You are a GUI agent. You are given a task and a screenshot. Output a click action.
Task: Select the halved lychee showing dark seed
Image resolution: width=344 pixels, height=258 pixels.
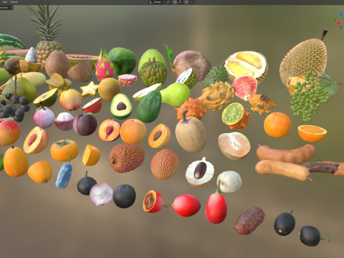[x=200, y=172]
